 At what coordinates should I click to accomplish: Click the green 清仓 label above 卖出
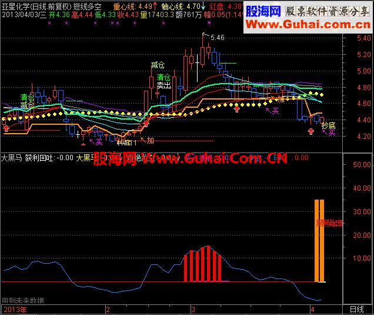coord(163,77)
